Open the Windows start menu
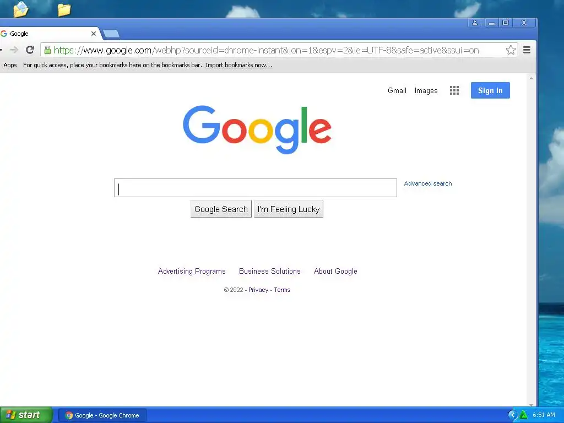Viewport: 564px width, 423px height. [x=26, y=415]
